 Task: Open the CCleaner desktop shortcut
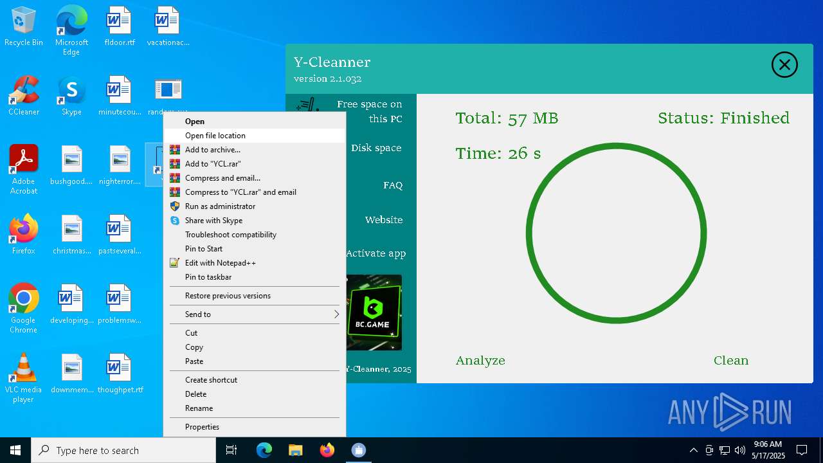(24, 96)
